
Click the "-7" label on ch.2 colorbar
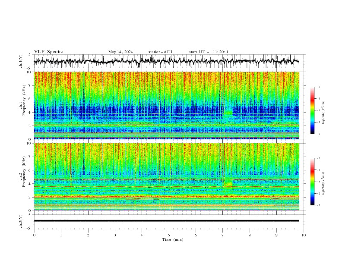tap(319, 205)
